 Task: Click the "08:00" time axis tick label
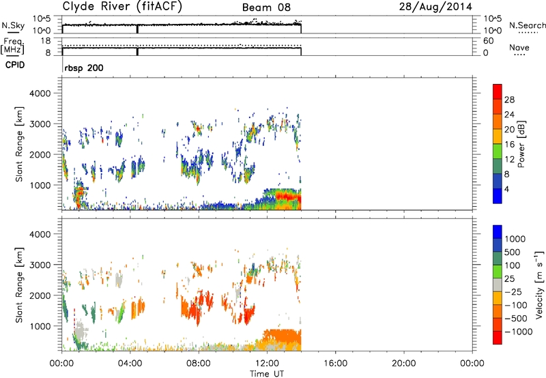click(199, 364)
